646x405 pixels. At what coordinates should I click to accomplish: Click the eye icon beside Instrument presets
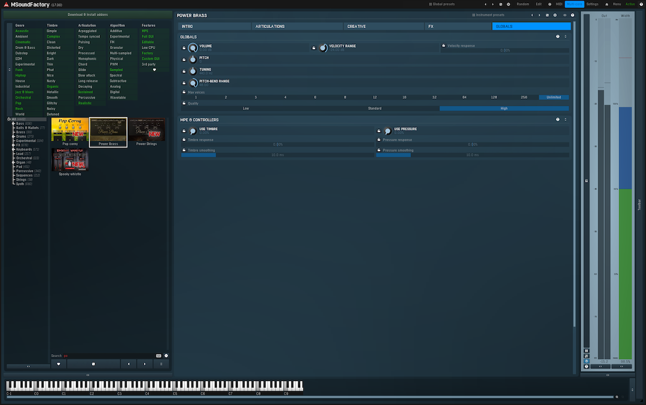point(564,15)
